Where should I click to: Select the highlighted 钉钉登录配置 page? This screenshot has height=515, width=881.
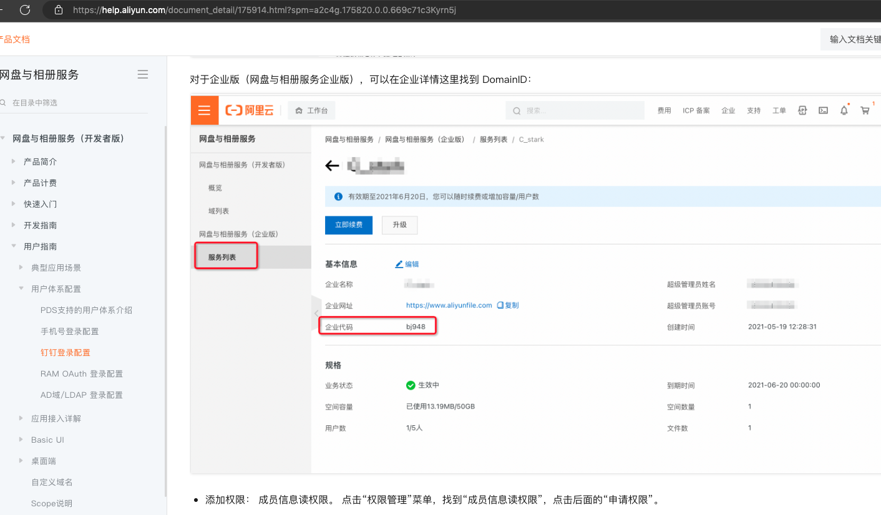pos(66,352)
